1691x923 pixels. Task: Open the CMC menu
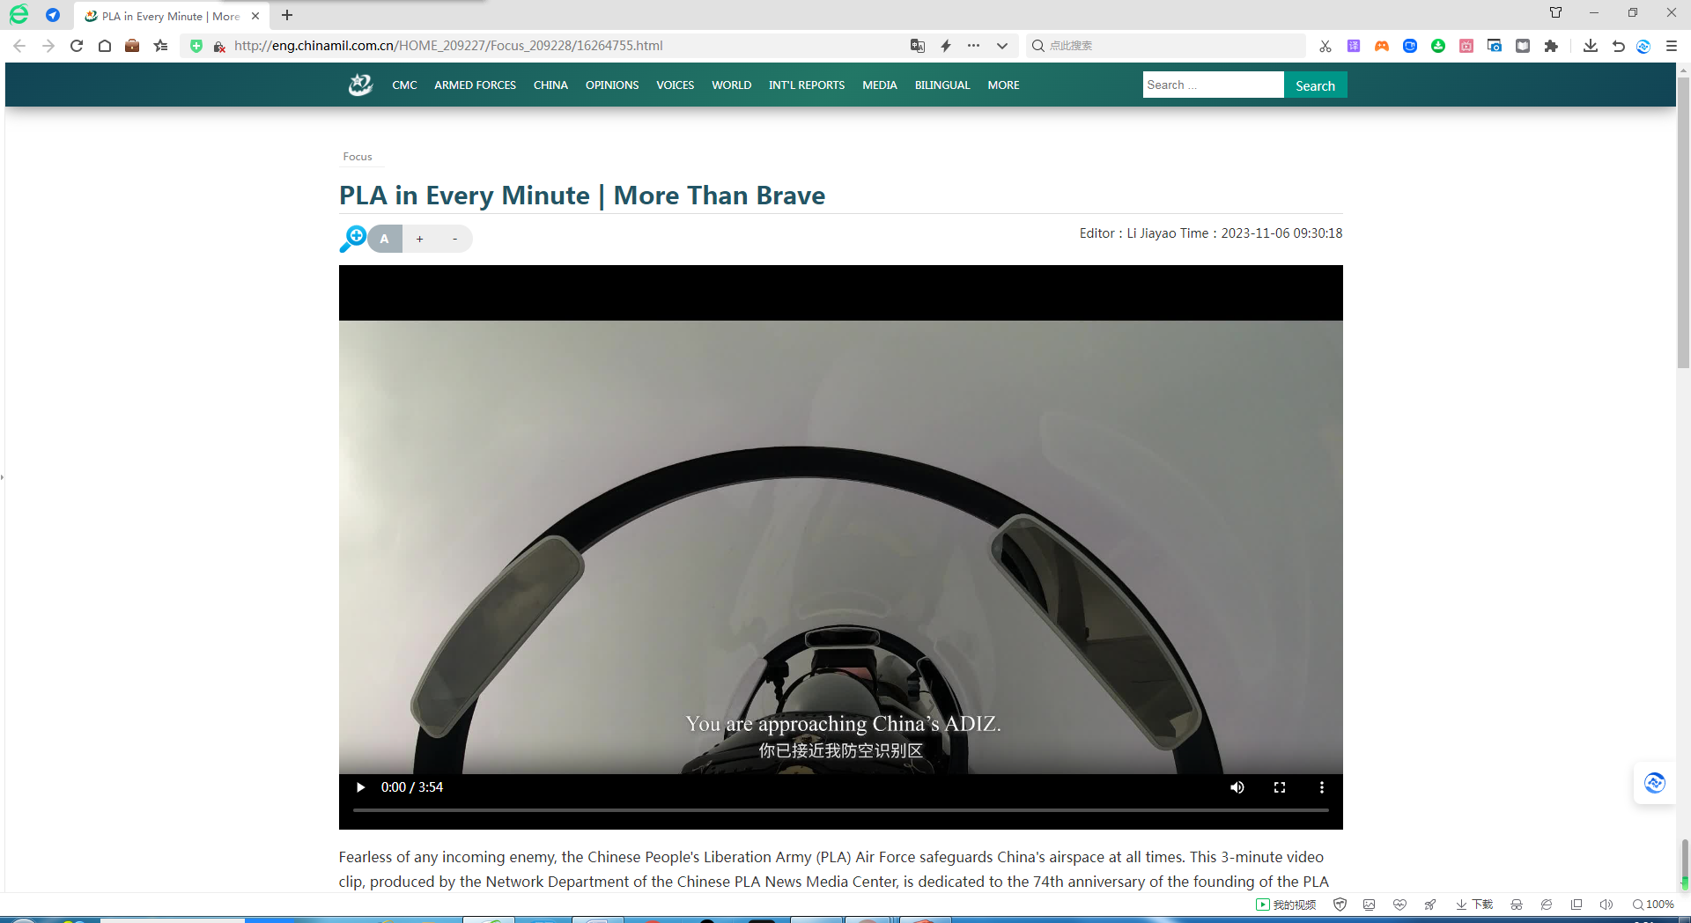point(404,85)
